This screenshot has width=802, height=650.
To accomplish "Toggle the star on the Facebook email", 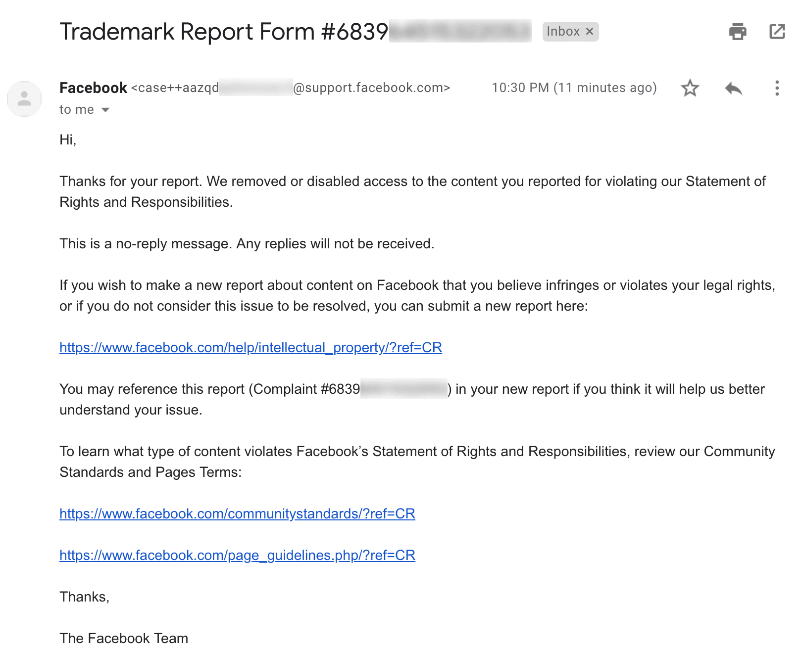I will pyautogui.click(x=690, y=89).
